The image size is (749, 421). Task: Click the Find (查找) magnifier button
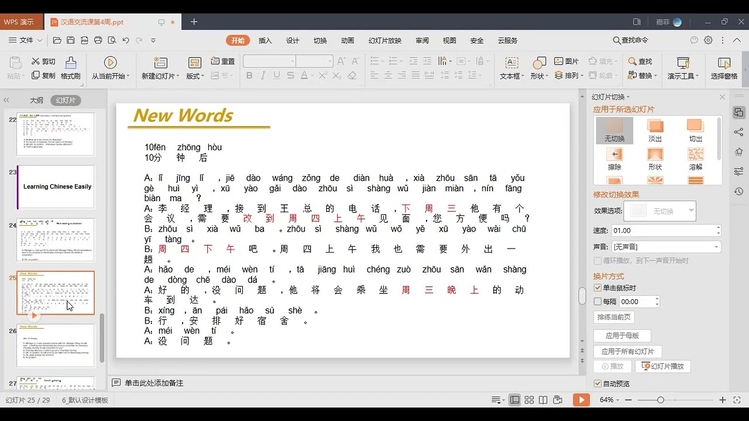point(640,61)
